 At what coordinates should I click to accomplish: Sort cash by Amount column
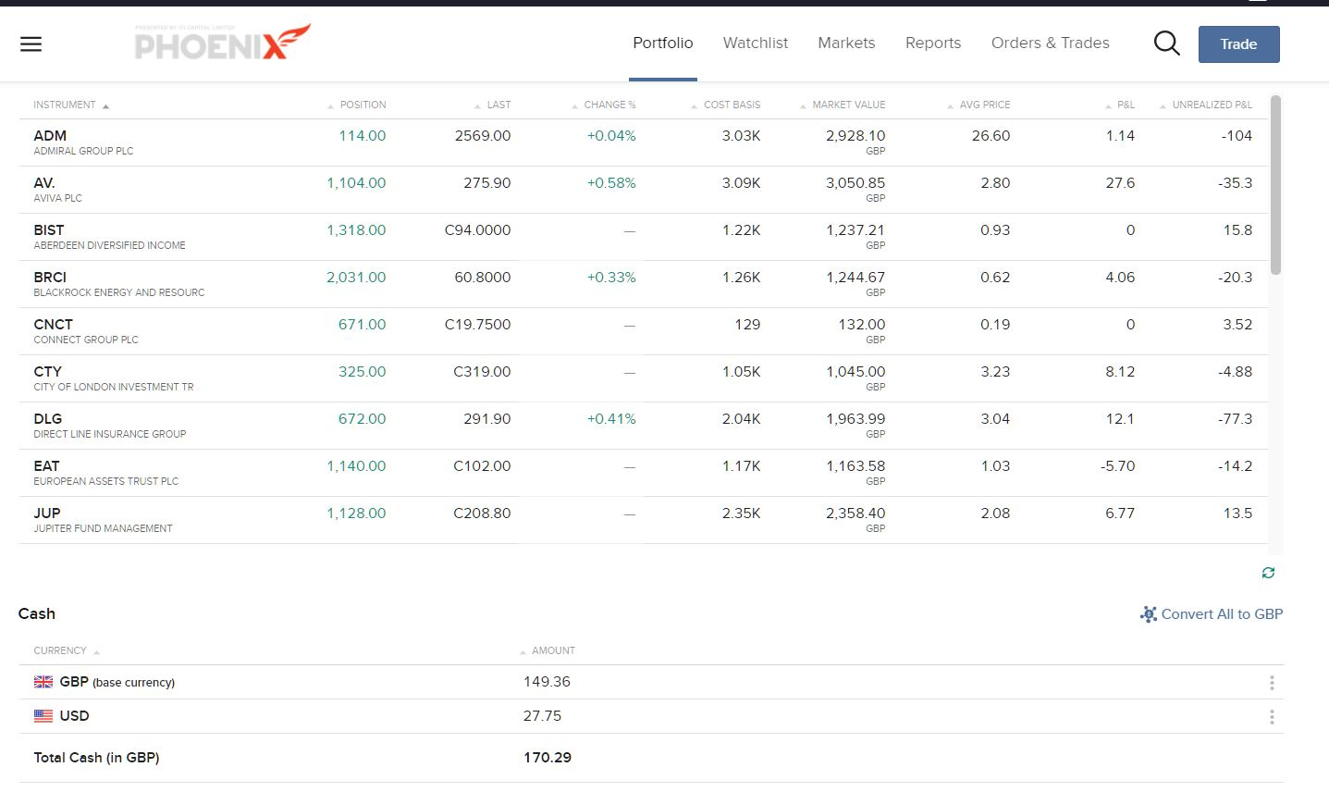pyautogui.click(x=548, y=650)
